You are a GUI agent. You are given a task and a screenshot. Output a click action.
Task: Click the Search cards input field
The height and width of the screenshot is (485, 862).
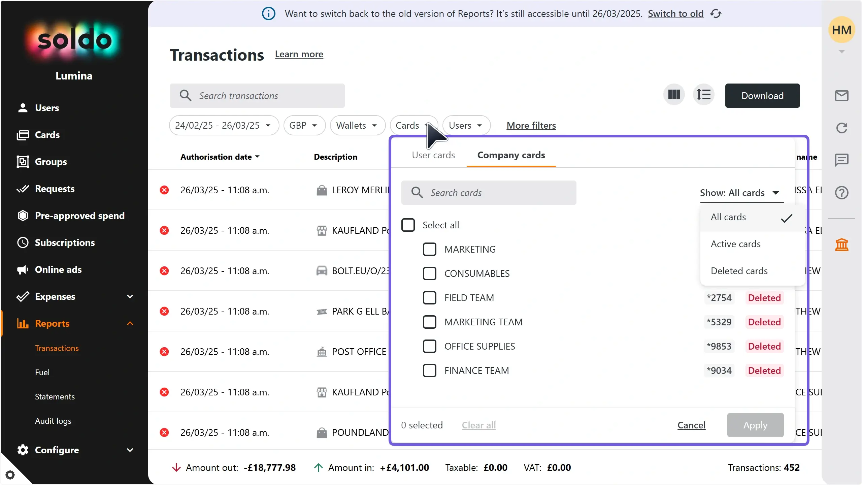[488, 193]
